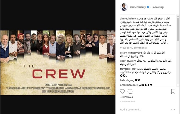180x114 pixels.
Task: Open ahmedhelmy username in header
Action: tap(138, 7)
